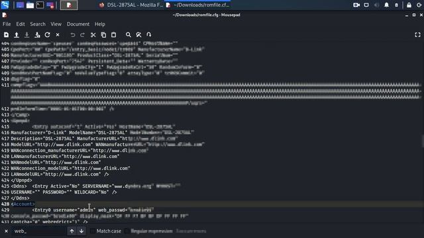Image resolution: width=424 pixels, height=238 pixels.
Task: Click the search field containing web_
Action: coord(39,231)
